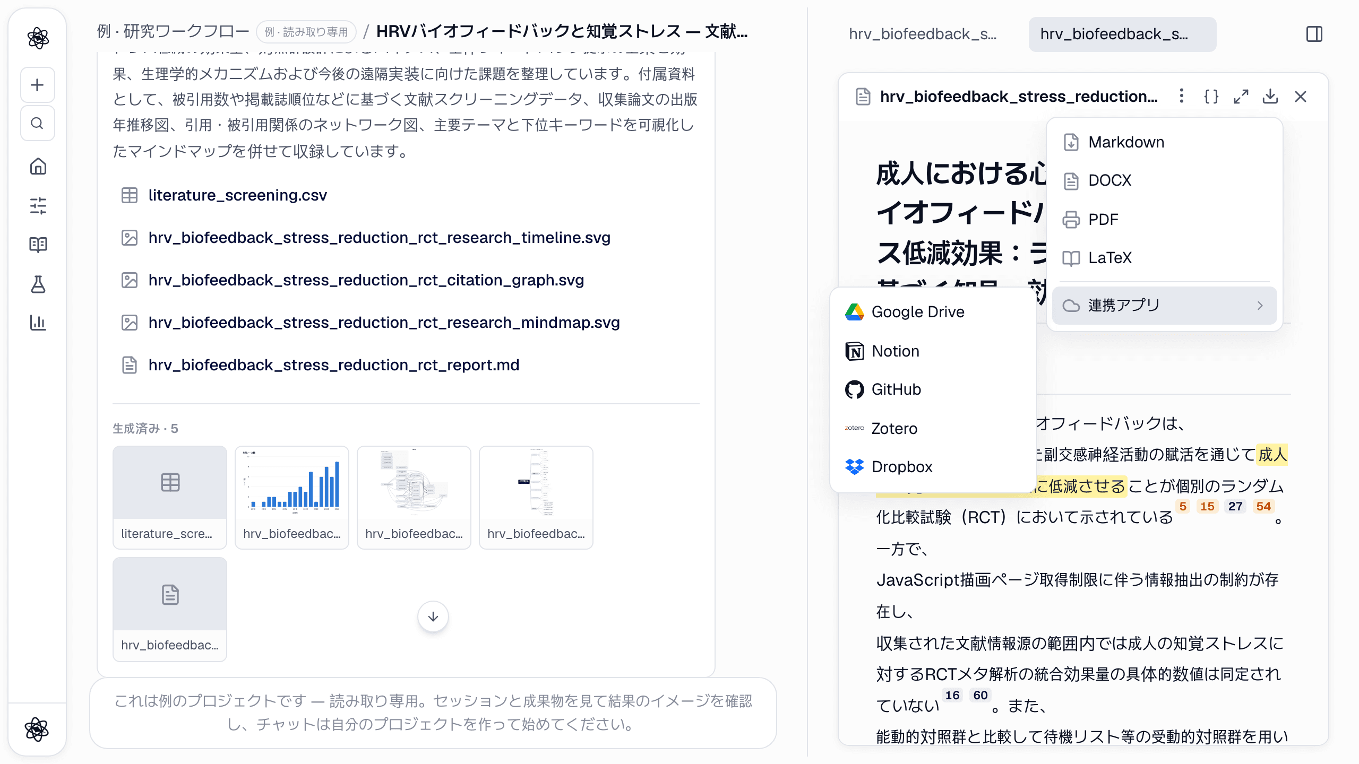Click citation badge 54
Image resolution: width=1359 pixels, height=764 pixels.
coord(1263,506)
